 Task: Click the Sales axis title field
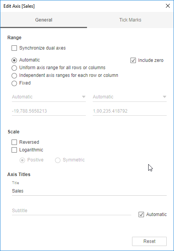click(89, 191)
